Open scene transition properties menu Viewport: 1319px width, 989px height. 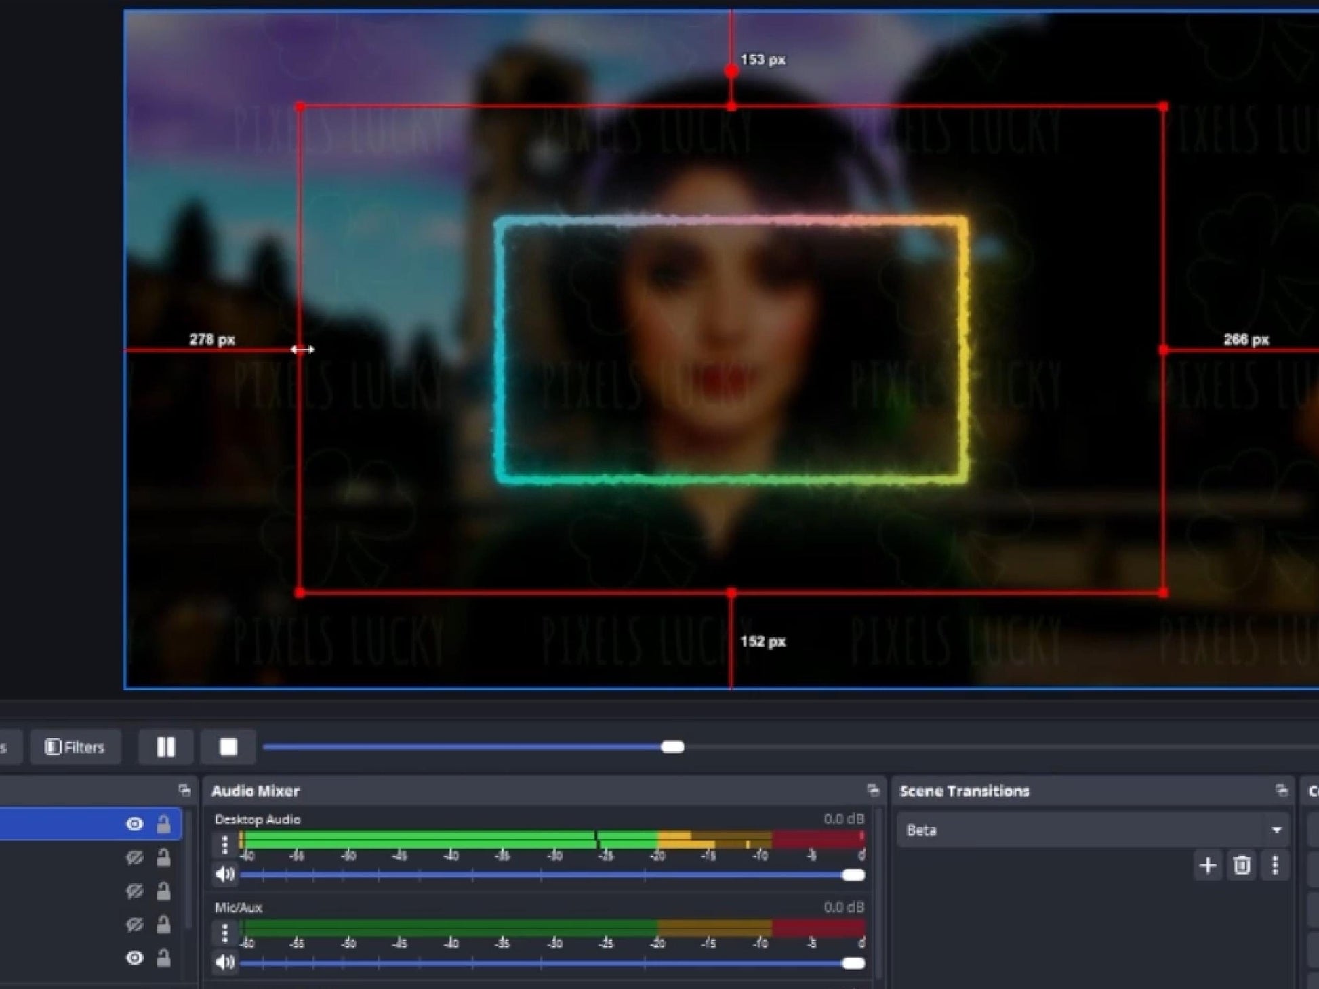tap(1275, 865)
